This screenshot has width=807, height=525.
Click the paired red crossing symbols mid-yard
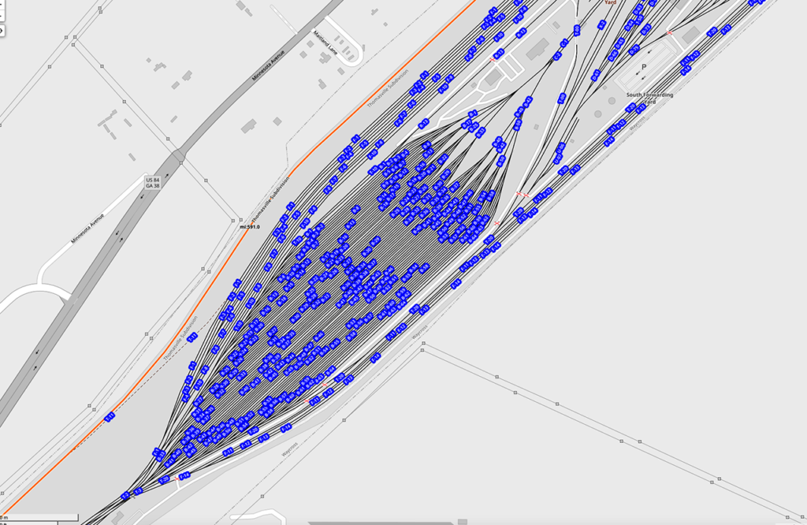point(523,194)
